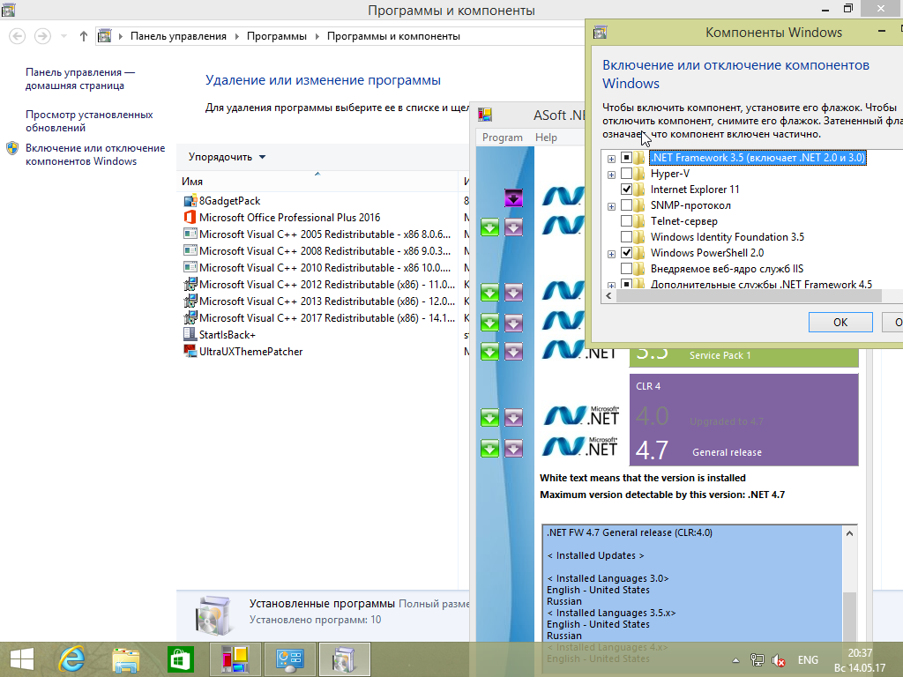Toggle the .NET Framework 3.5 checkbox
The height and width of the screenshot is (677, 903).
tap(627, 158)
